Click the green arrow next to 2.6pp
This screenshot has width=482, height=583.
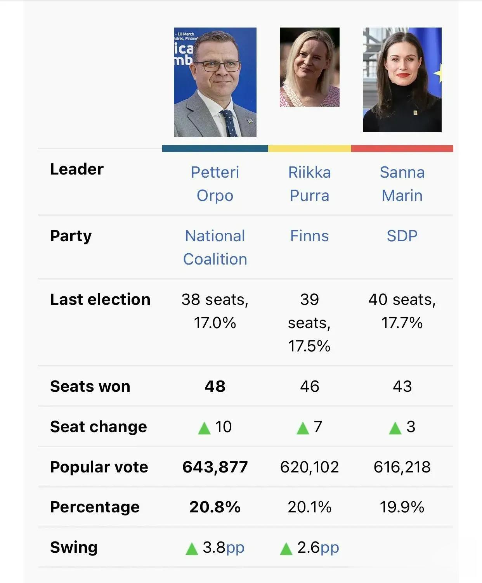pyautogui.click(x=286, y=549)
